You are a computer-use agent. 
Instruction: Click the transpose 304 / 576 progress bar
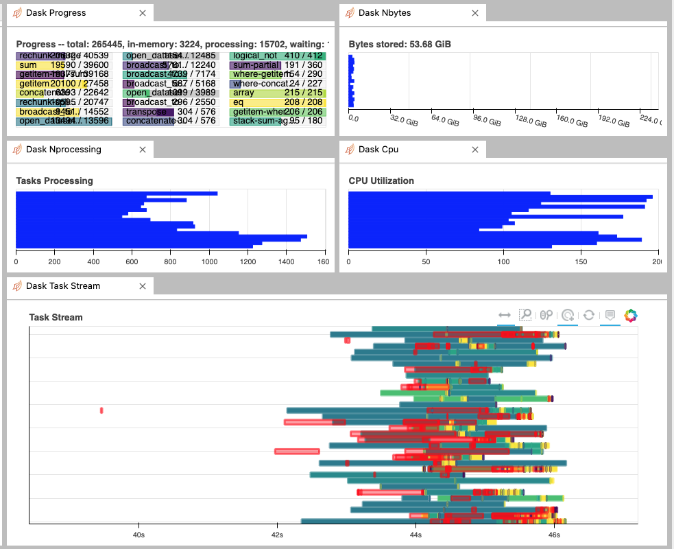click(171, 111)
